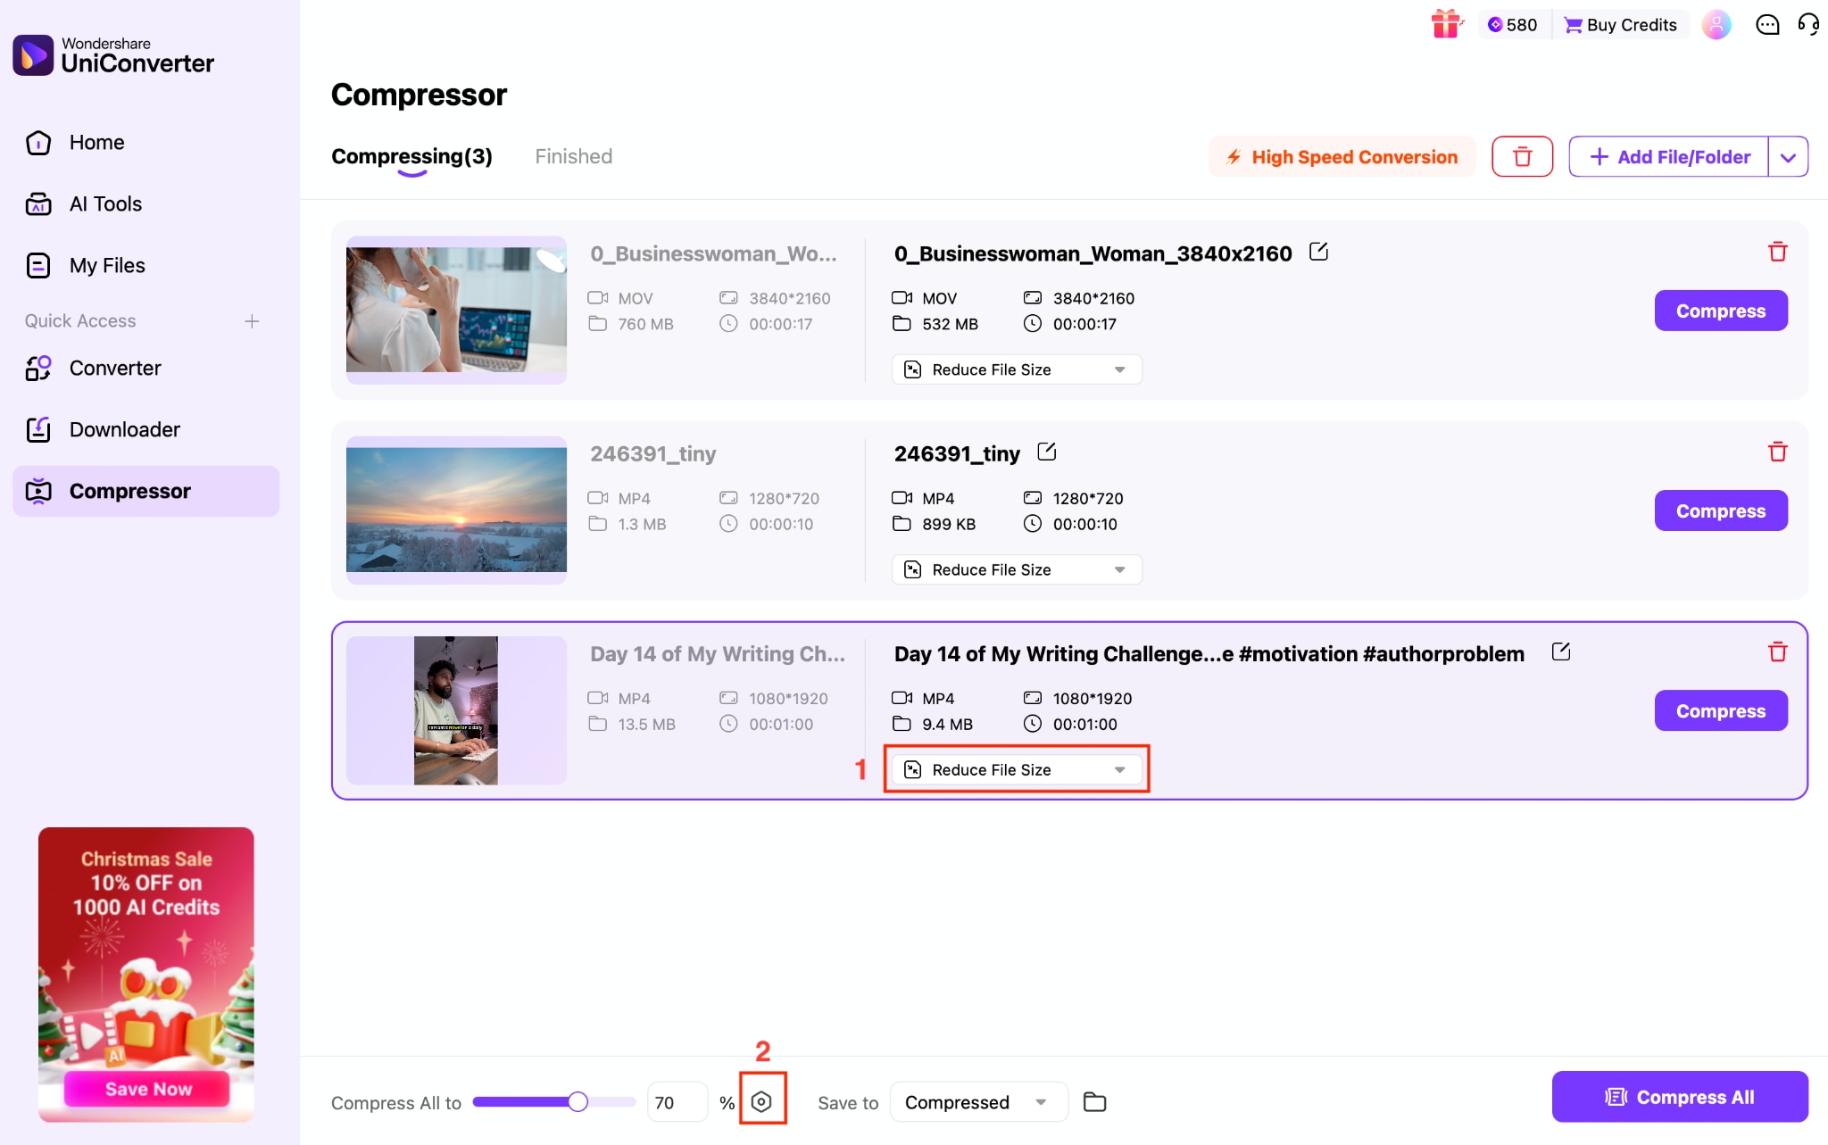Viewport: 1828px width, 1145px height.
Task: Open AI Tools from the sidebar
Action: (106, 203)
